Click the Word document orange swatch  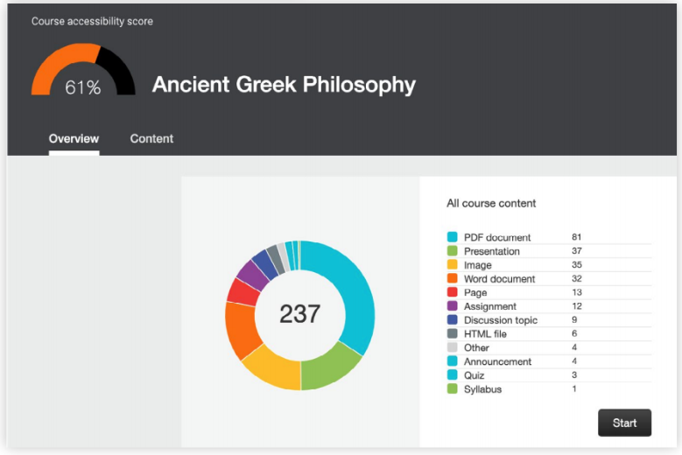[453, 279]
